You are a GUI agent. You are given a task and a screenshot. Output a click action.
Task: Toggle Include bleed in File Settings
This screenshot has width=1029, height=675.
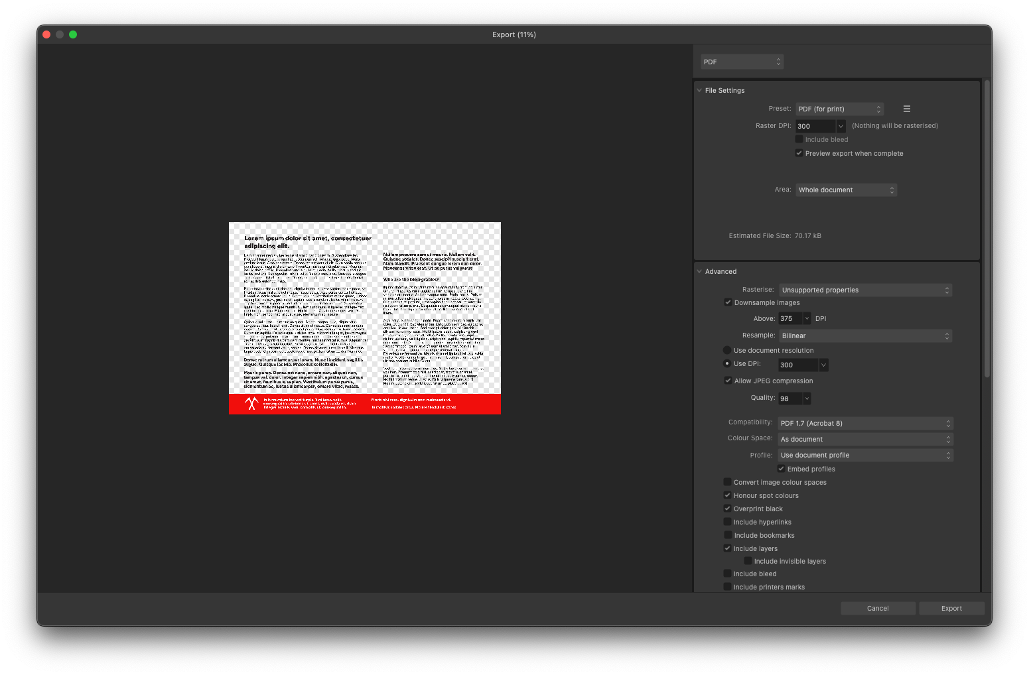(799, 139)
